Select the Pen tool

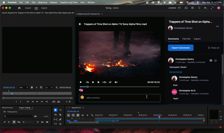tap(60, 119)
